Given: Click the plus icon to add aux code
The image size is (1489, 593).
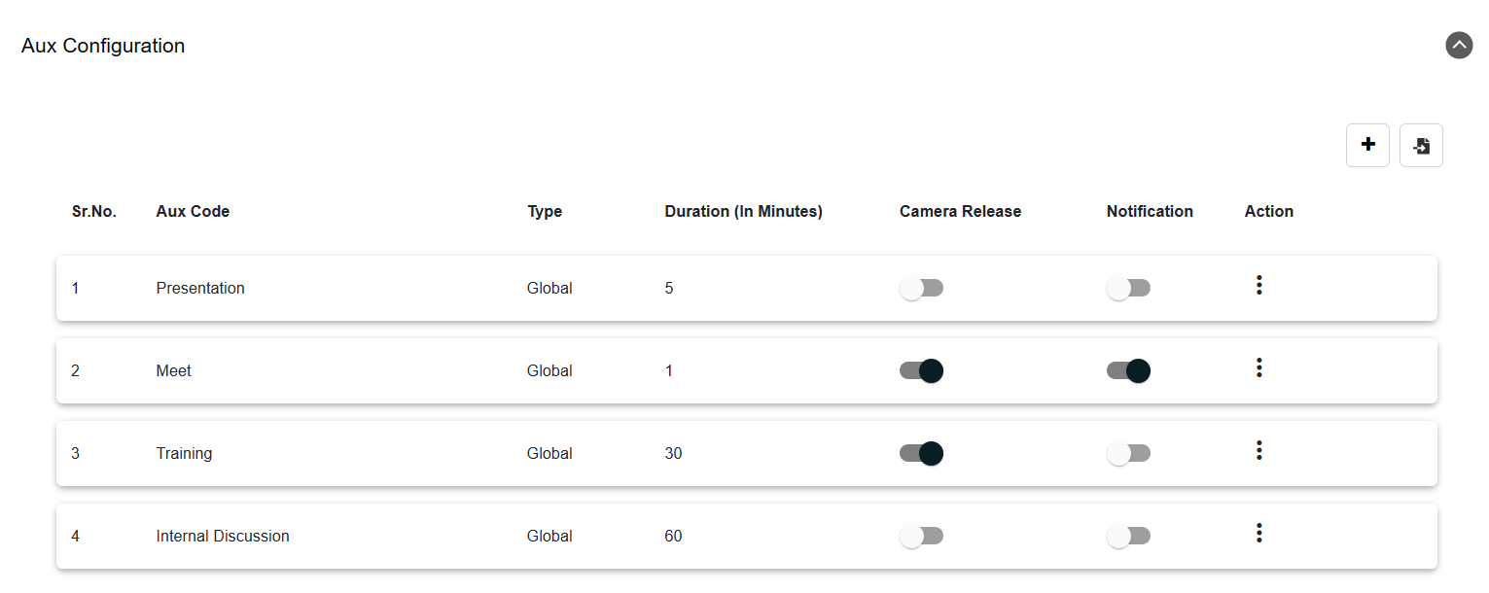Looking at the screenshot, I should pos(1367,145).
